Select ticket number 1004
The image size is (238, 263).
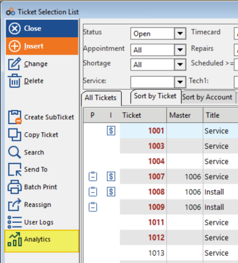tap(156, 161)
